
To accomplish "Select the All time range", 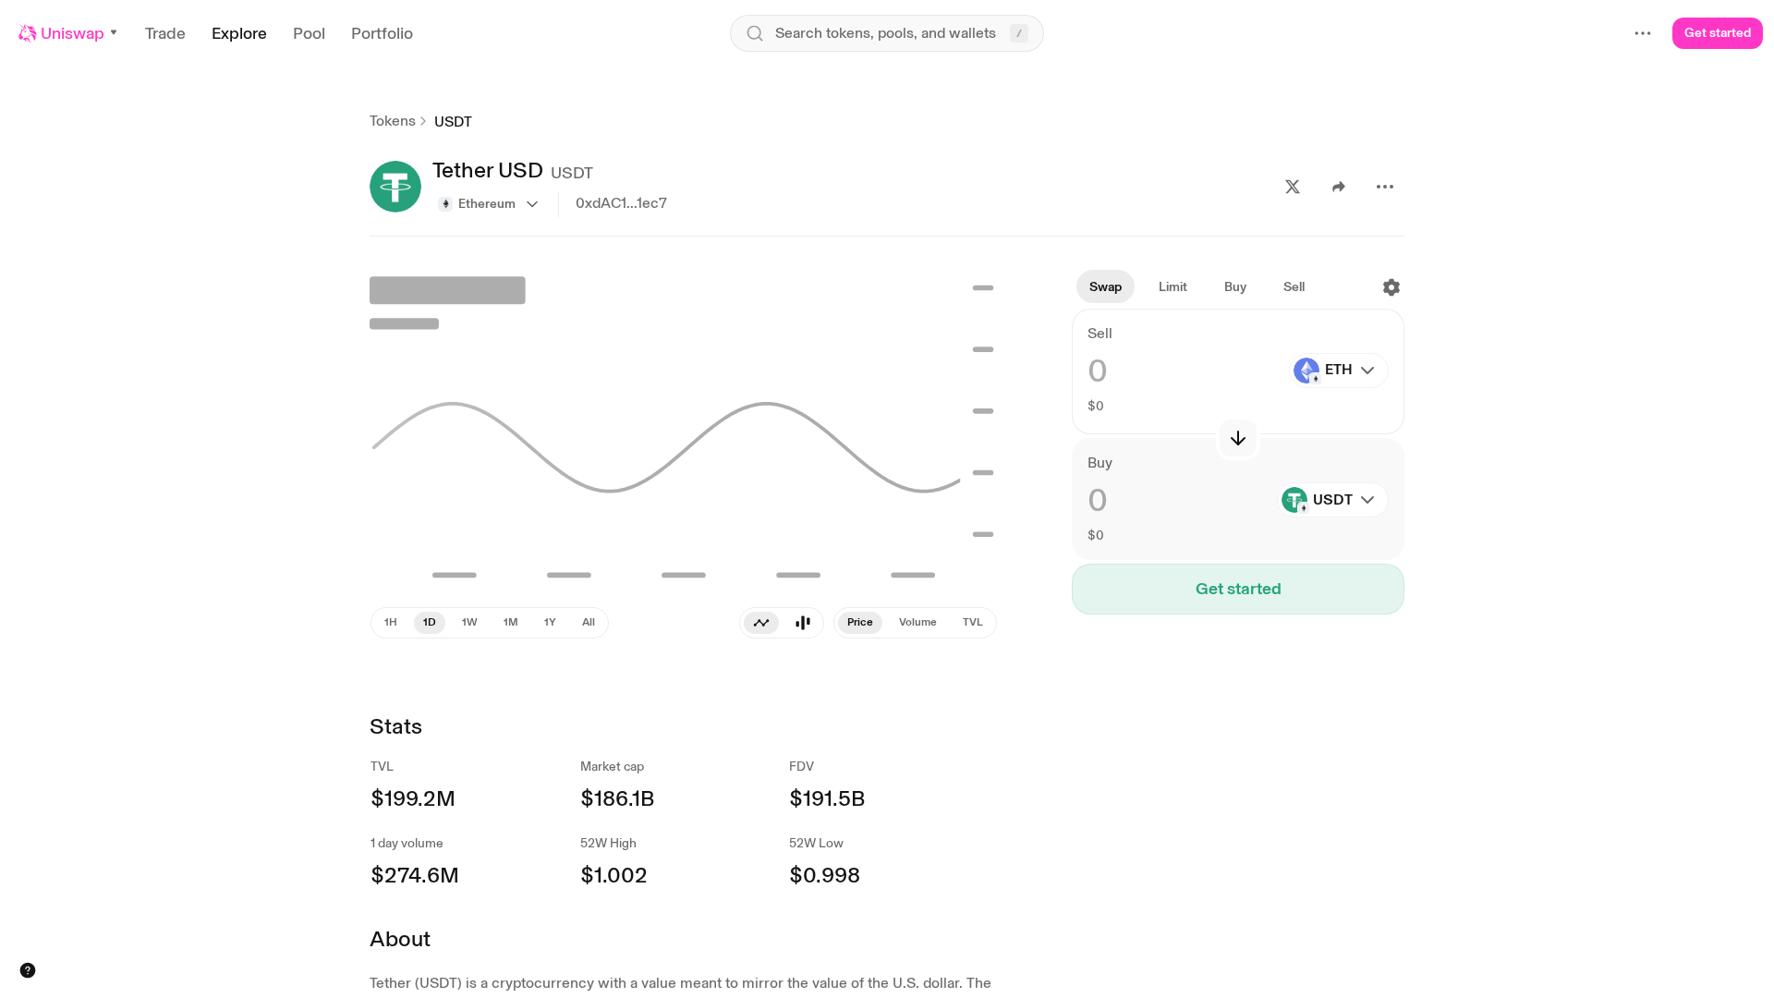I will (x=589, y=623).
